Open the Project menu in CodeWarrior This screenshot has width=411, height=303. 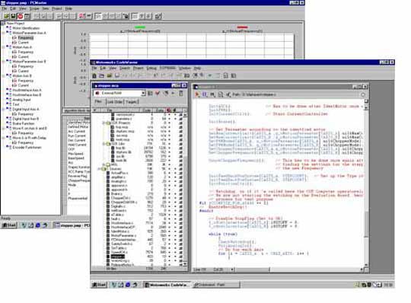pos(138,69)
